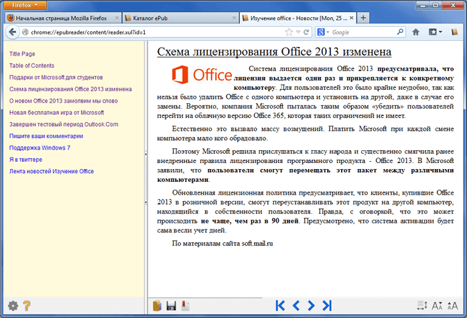467x318 pixels.
Task: Click the site identity globe icon
Action: 25,32
